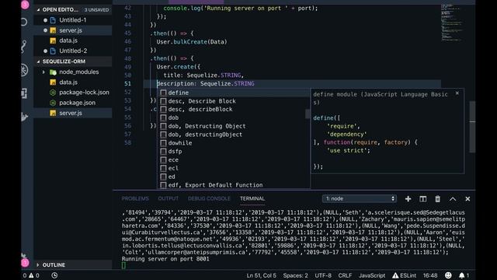Screen dimensions: 497x280
Task: Select terminal from the 1: node dropdown
Action: click(360, 199)
